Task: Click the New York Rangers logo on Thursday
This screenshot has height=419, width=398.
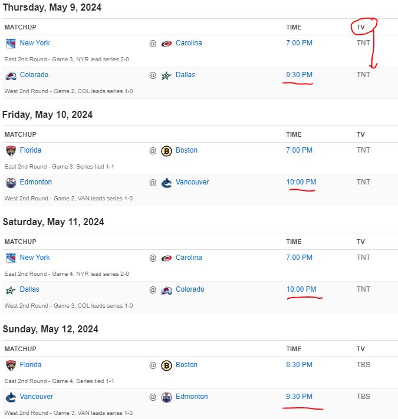Action: 11,44
